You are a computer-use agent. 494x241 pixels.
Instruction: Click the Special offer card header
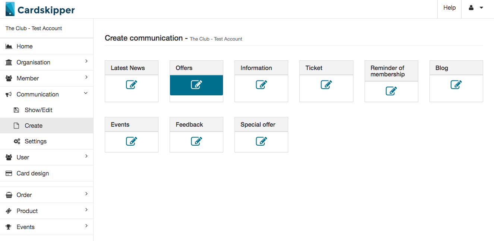261,124
